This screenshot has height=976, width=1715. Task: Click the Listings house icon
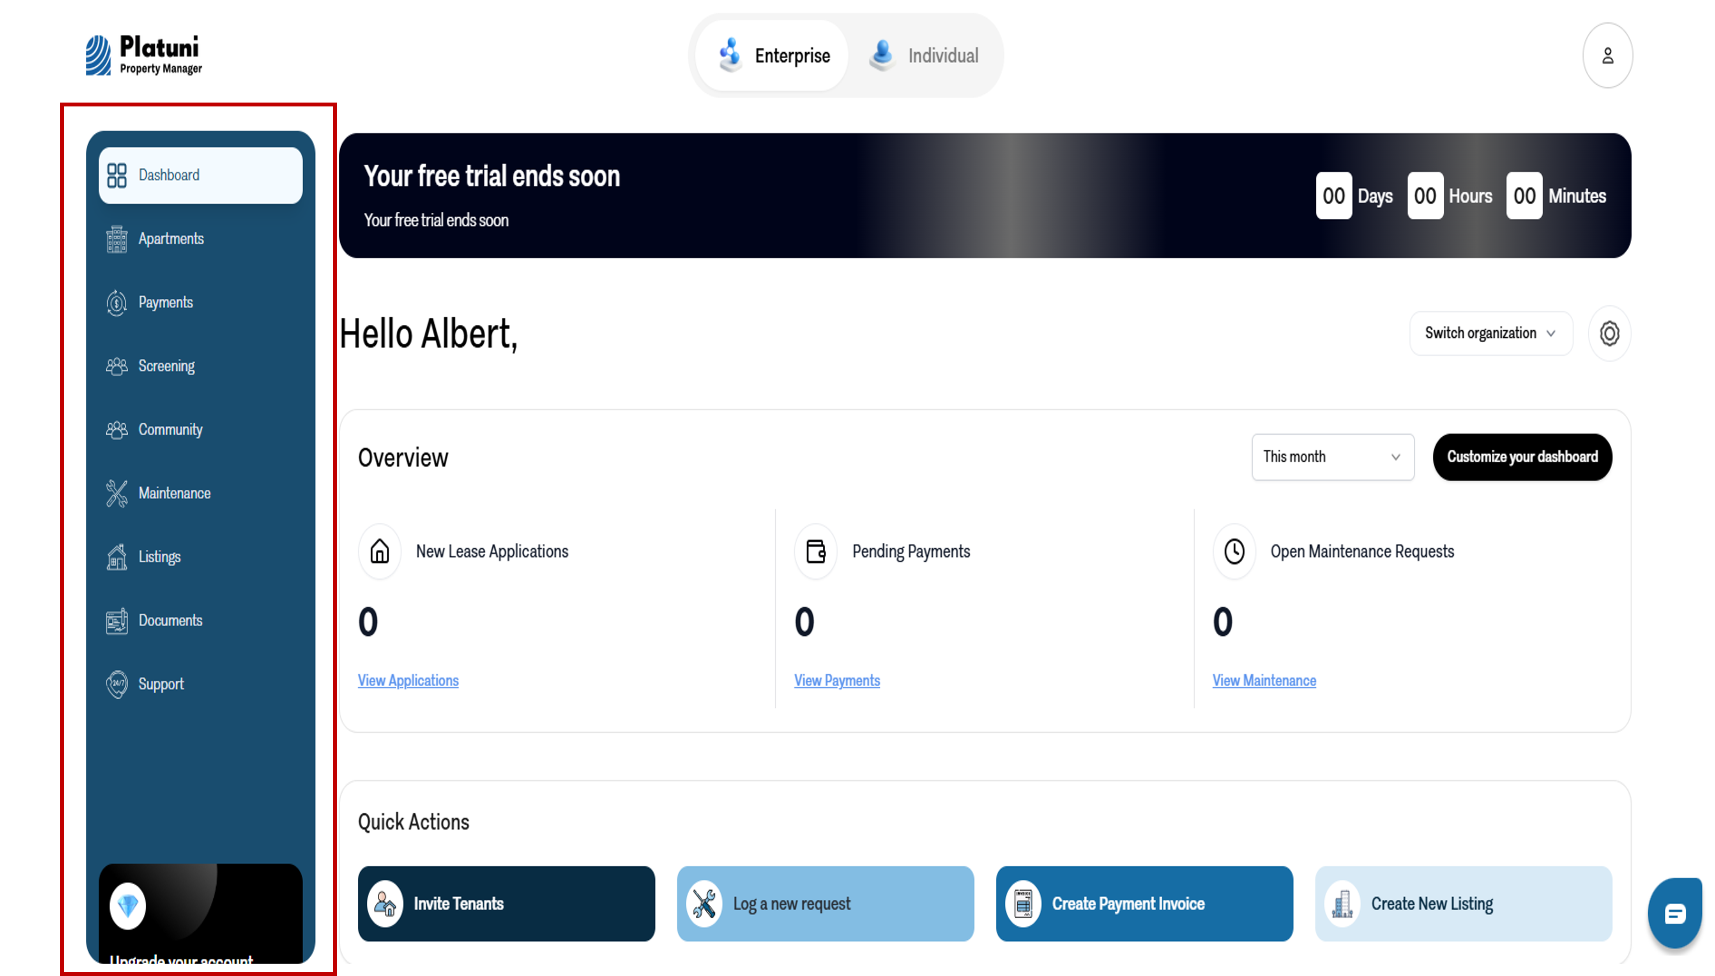pos(117,557)
